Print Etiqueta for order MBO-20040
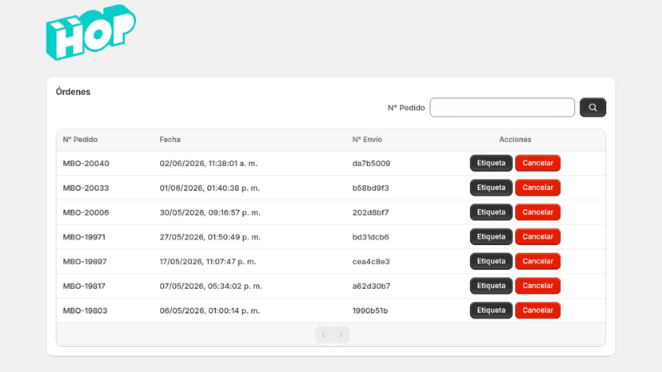 coord(491,163)
